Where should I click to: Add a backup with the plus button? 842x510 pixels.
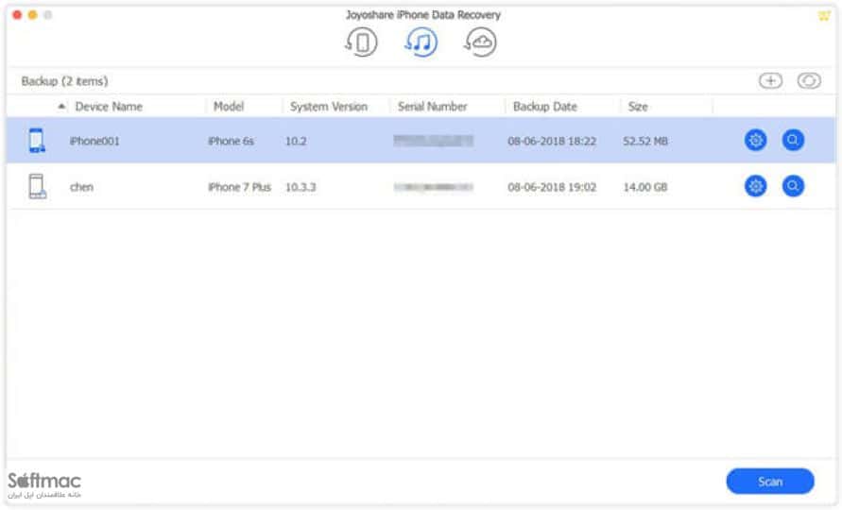770,81
